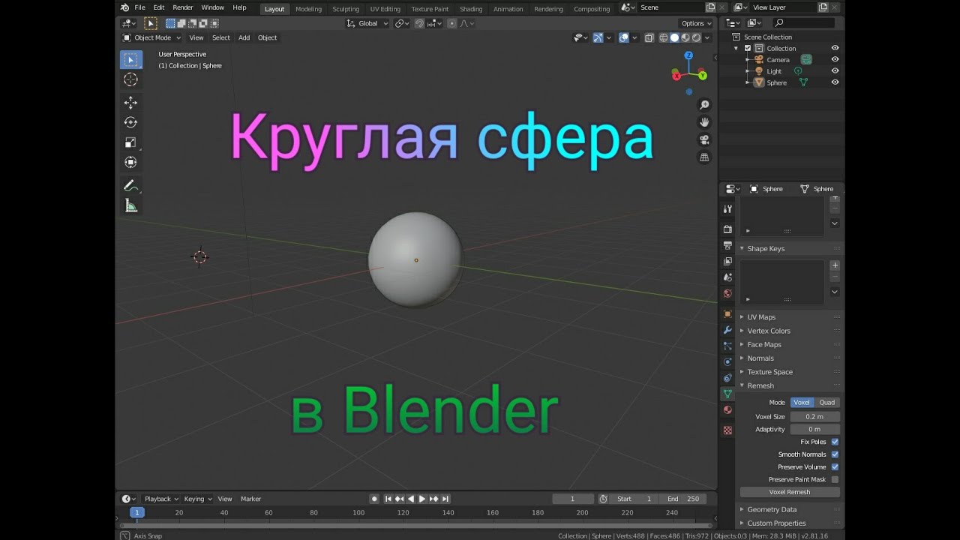
Task: Click the Voxel Remesh button
Action: coord(790,492)
